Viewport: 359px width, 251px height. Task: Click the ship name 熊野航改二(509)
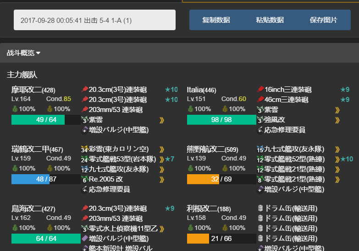click(212, 149)
